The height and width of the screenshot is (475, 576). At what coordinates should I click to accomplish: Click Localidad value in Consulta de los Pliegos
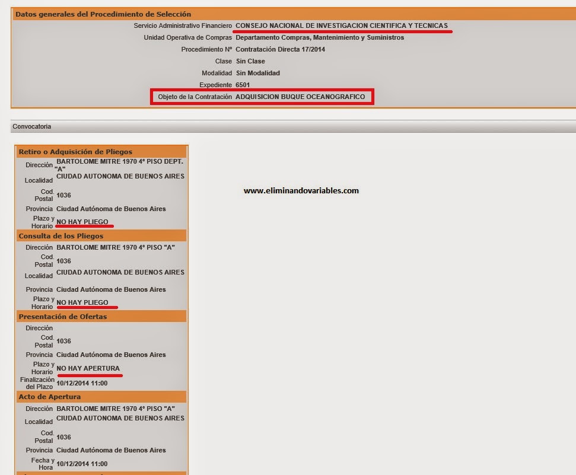(120, 272)
